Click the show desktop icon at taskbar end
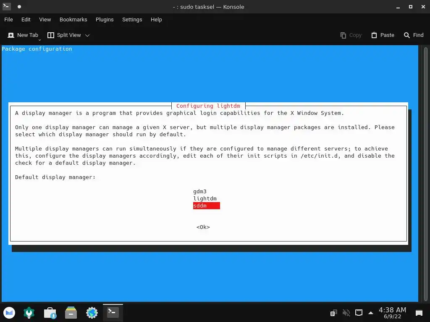 pos(419,313)
